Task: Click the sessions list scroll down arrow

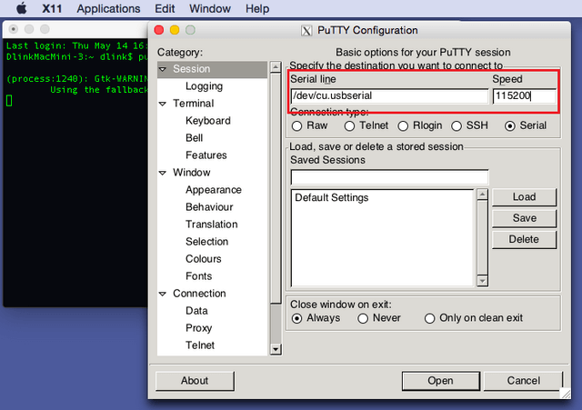Action: coord(482,281)
